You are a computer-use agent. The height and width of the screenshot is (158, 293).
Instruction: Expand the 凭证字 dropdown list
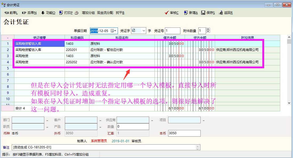click(144, 31)
